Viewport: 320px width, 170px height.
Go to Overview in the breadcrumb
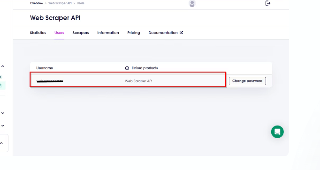coord(36,3)
